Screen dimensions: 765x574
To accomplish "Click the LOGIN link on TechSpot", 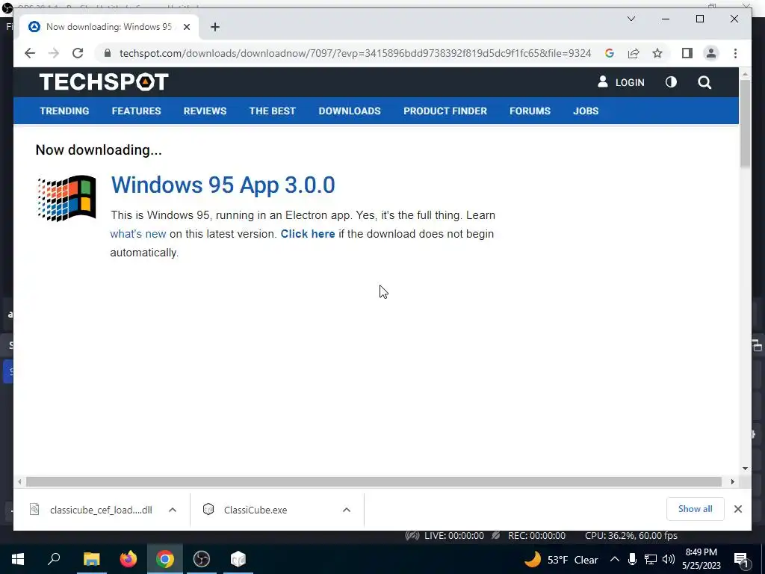I will pyautogui.click(x=621, y=82).
